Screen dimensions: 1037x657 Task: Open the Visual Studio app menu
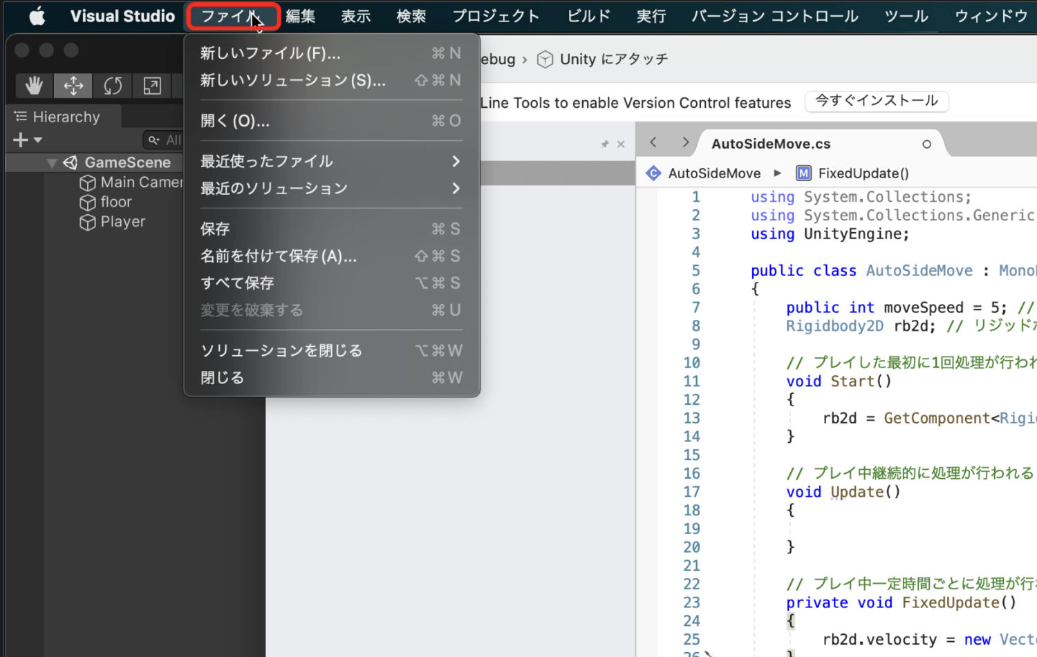[122, 16]
